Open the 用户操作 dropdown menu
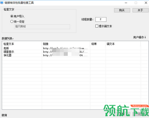149x118 pixels. pyautogui.click(x=139, y=37)
